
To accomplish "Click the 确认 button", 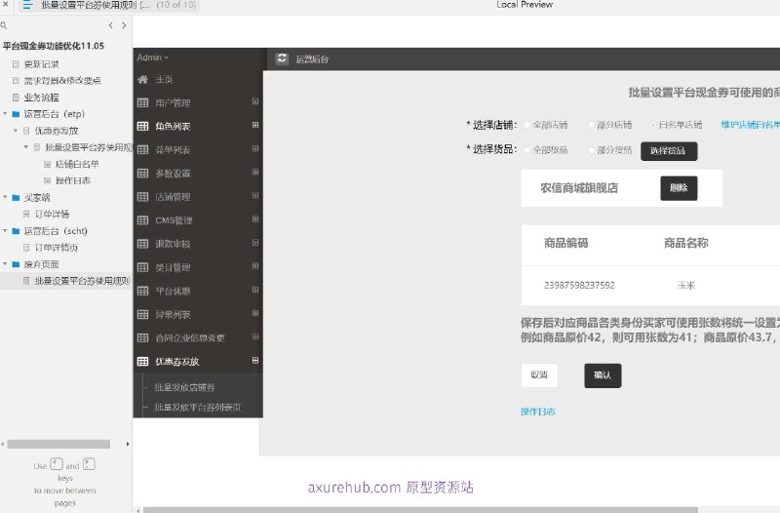I will 603,375.
